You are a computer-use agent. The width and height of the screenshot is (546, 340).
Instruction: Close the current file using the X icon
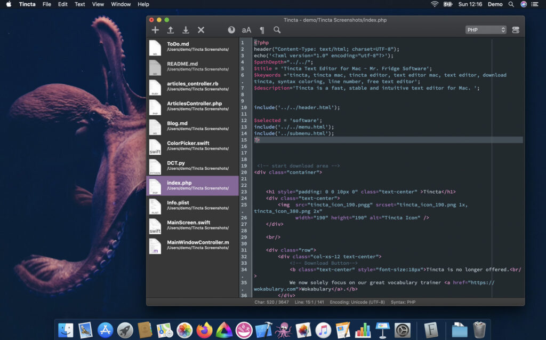201,30
